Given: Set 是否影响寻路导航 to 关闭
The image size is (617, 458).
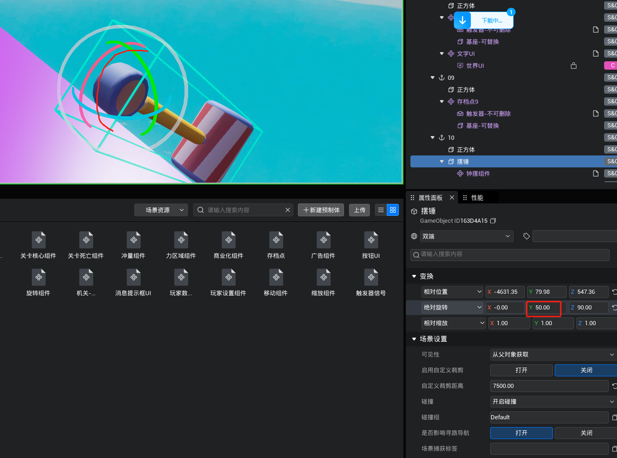Looking at the screenshot, I should pyautogui.click(x=586, y=433).
